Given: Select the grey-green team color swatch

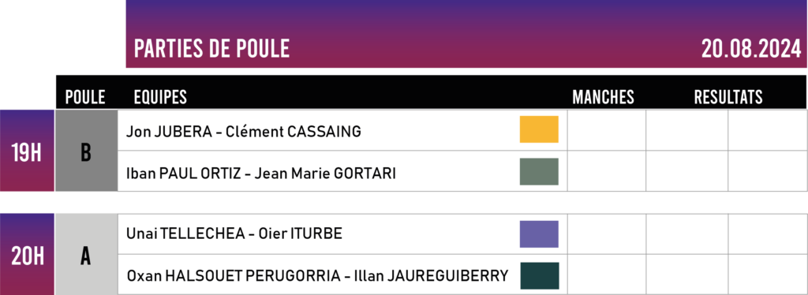Looking at the screenshot, I should [539, 171].
